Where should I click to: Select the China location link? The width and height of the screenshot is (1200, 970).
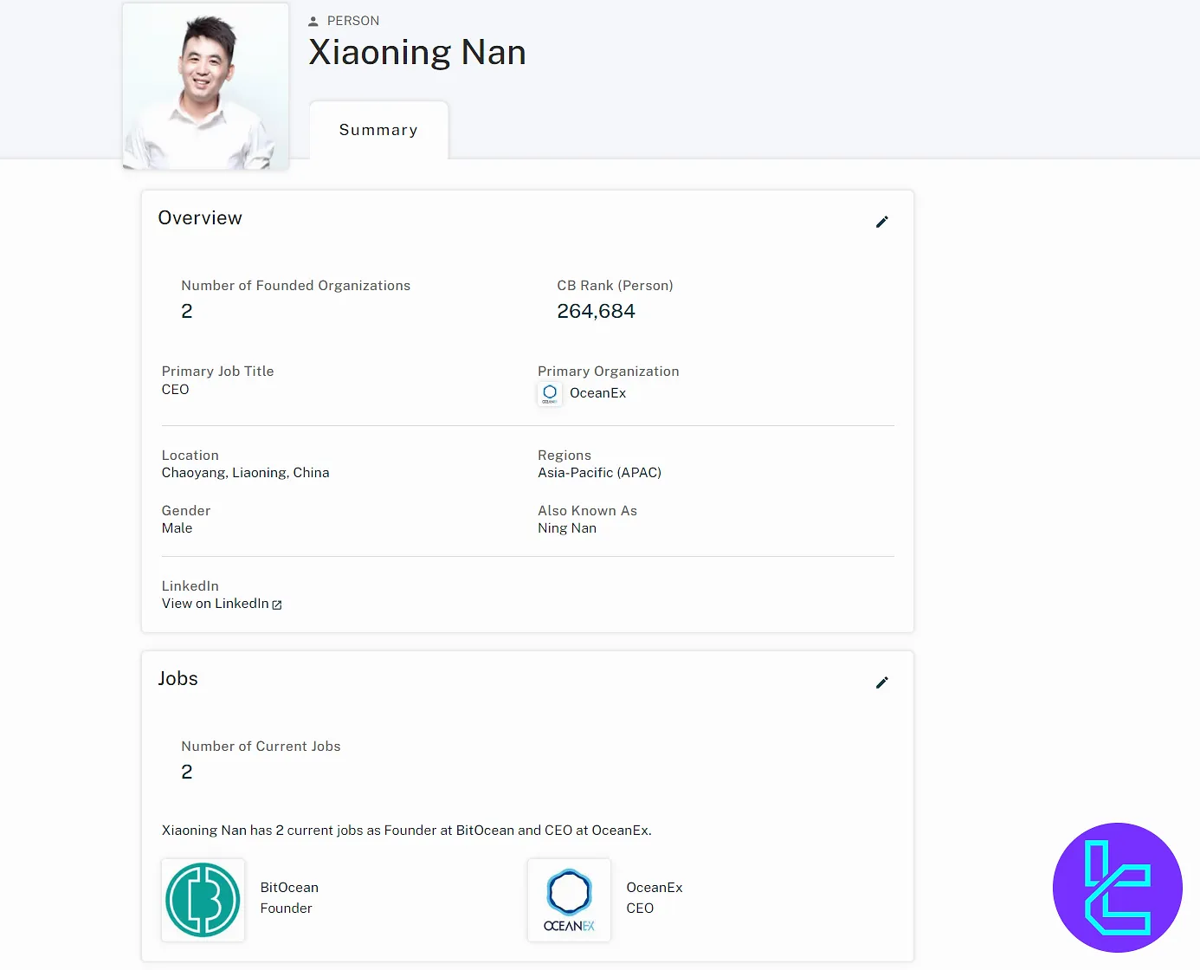tap(311, 473)
